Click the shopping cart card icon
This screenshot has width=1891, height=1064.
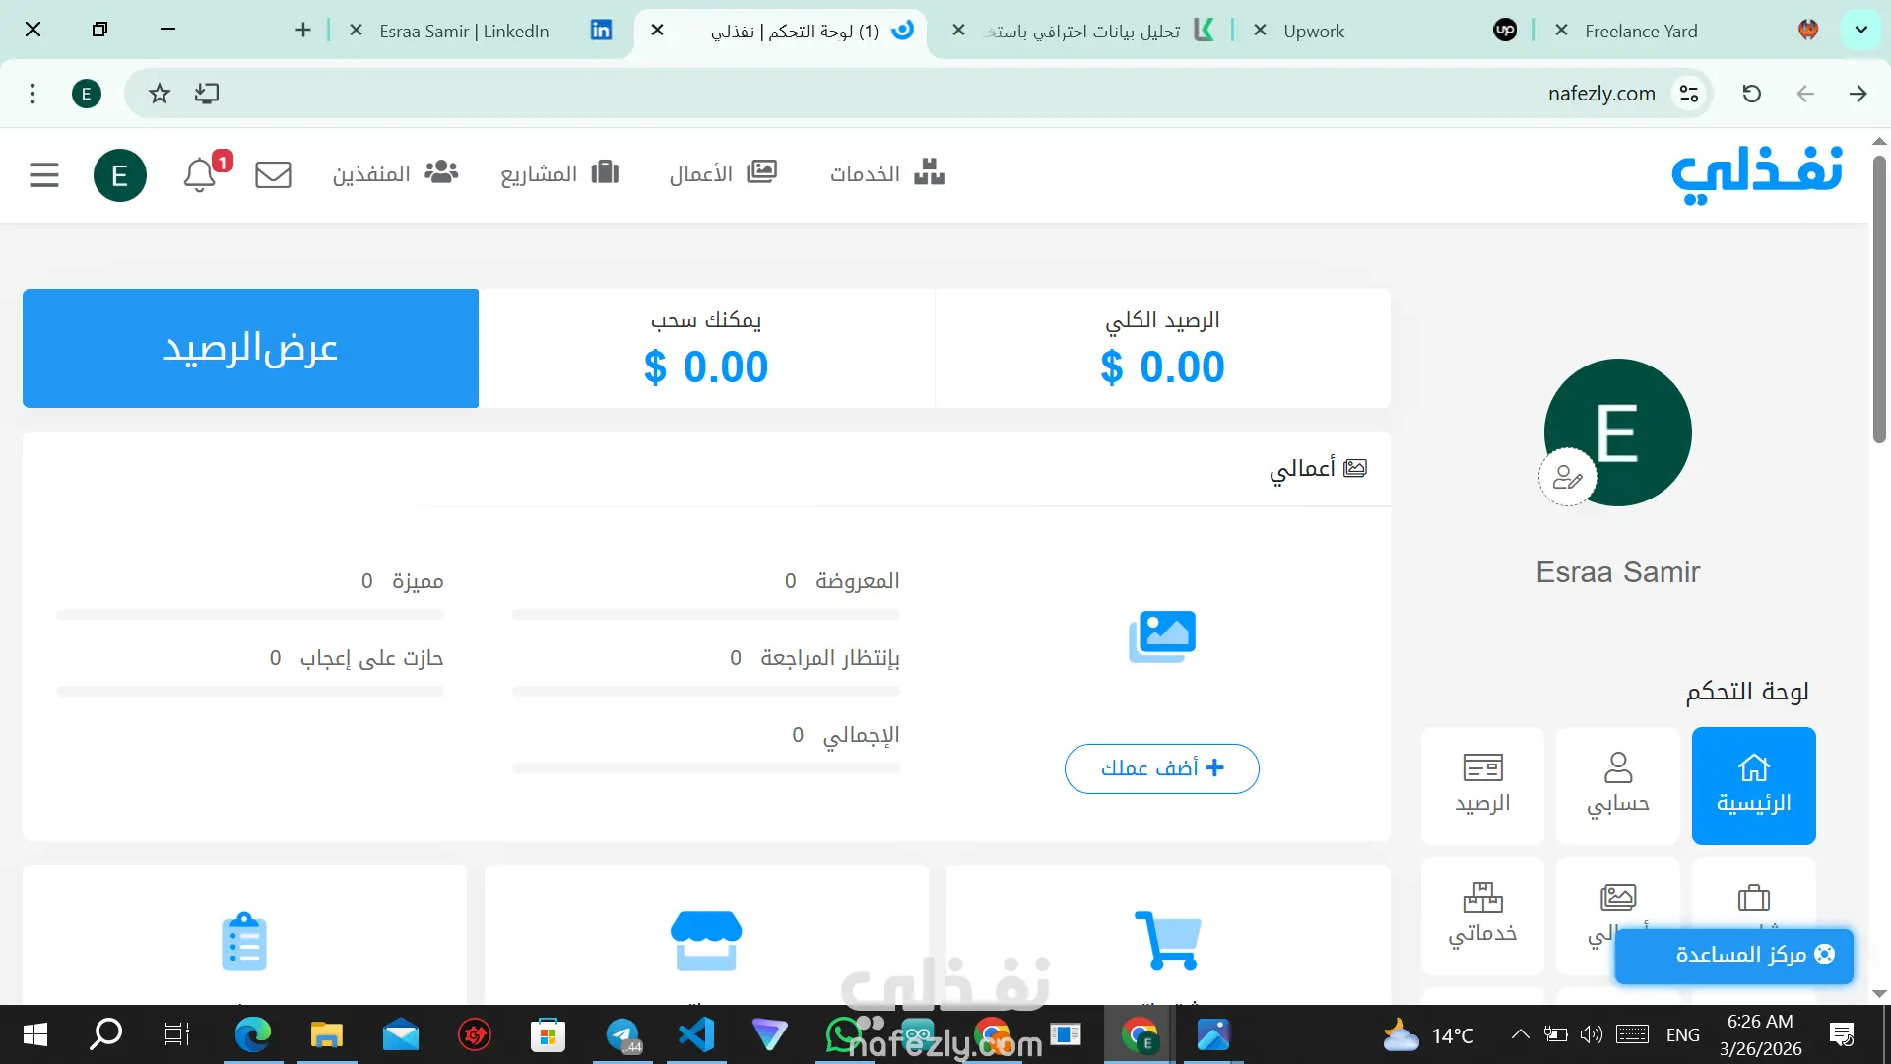pyautogui.click(x=1168, y=940)
